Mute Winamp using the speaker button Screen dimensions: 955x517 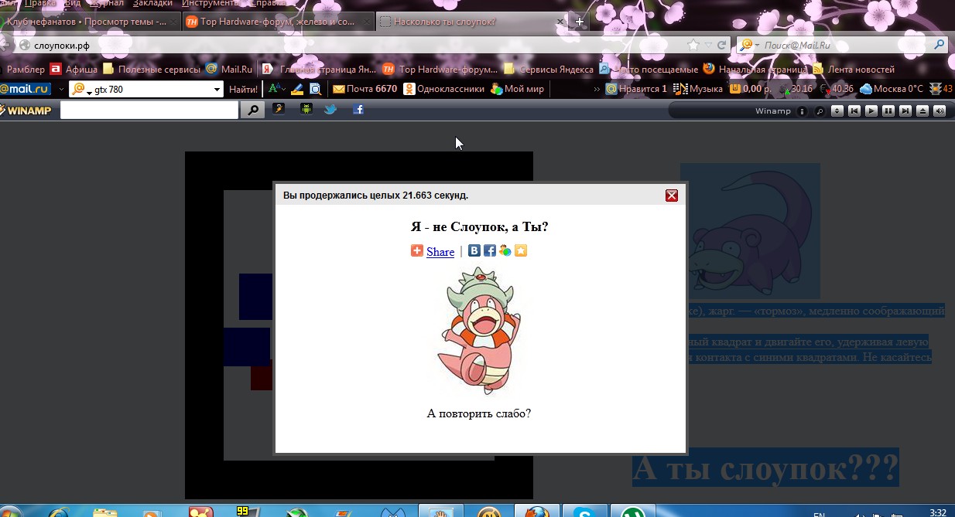[940, 111]
